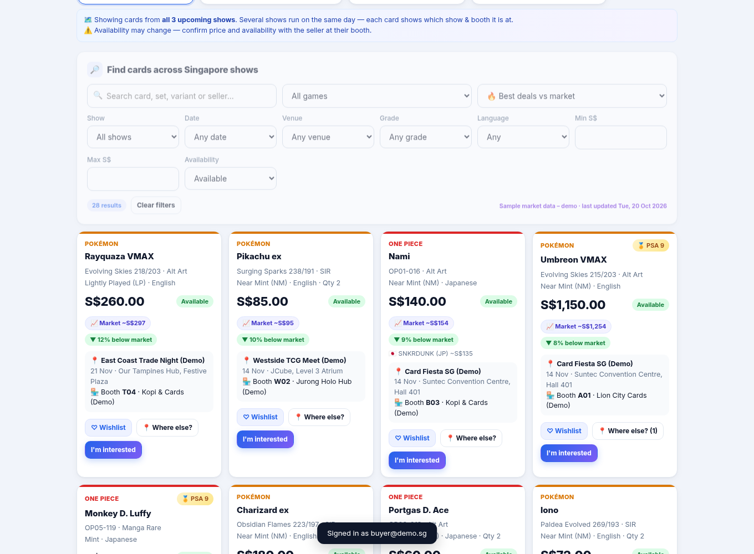
Task: Click the Portgas D. Ace card title
Action: point(419,510)
